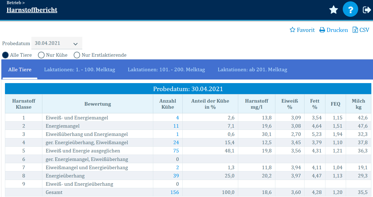Click the Favorit star outline icon

(292, 30)
